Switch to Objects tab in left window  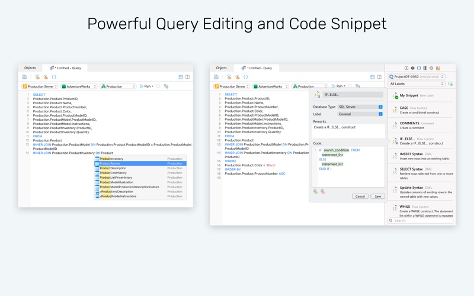click(30, 68)
